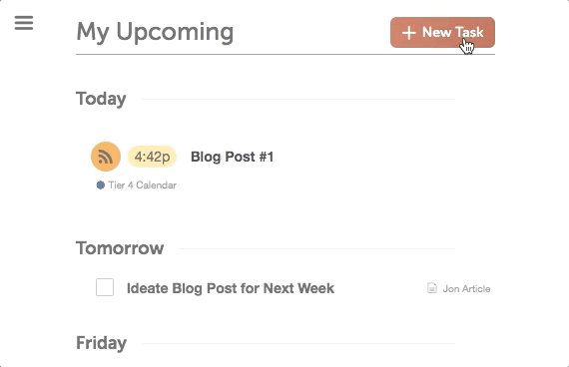Select the 4:42p time badge
The image size is (569, 367).
pos(152,157)
